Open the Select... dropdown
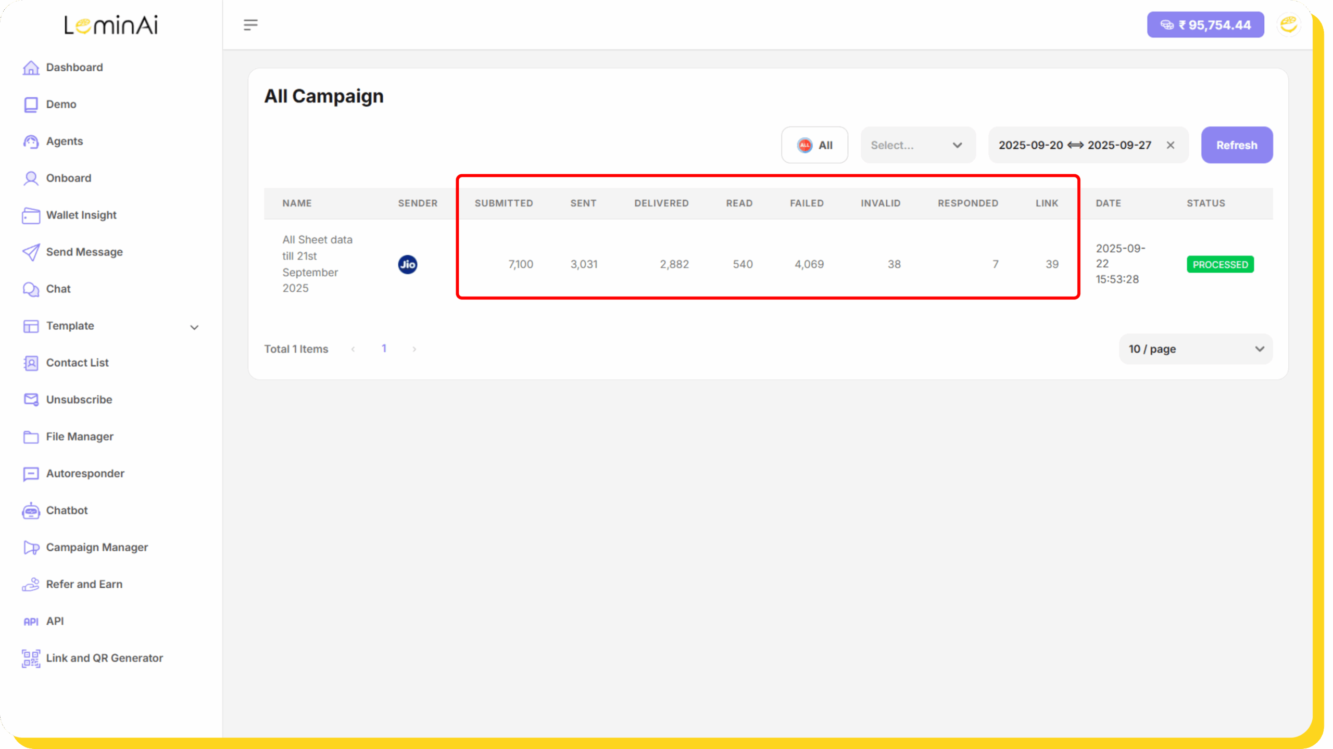 pos(917,145)
